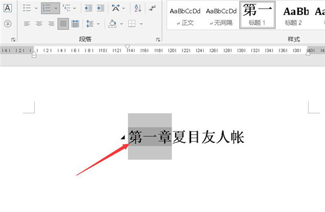This screenshot has width=325, height=212.
Task: Apply distributed alignment
Action: pos(75,24)
